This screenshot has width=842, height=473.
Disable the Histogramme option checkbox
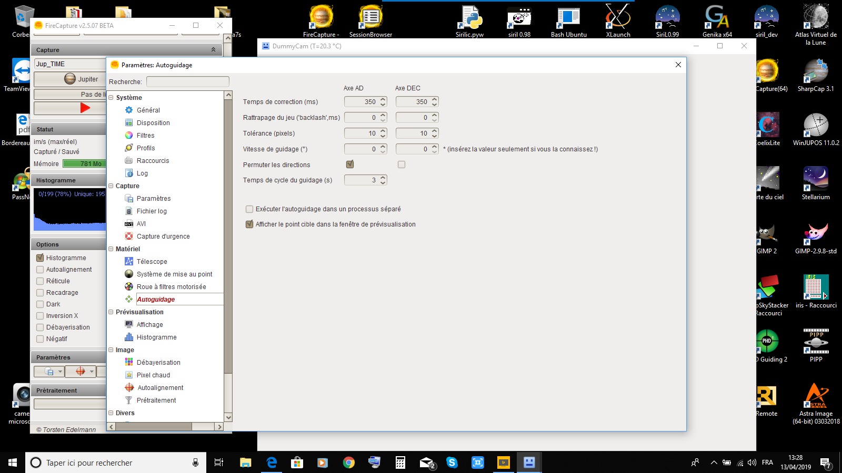[x=40, y=258]
